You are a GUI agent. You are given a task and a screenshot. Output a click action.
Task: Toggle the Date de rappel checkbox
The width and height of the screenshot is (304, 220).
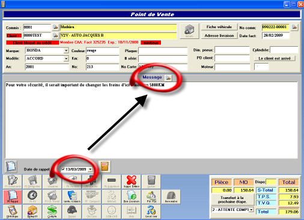coord(63,169)
